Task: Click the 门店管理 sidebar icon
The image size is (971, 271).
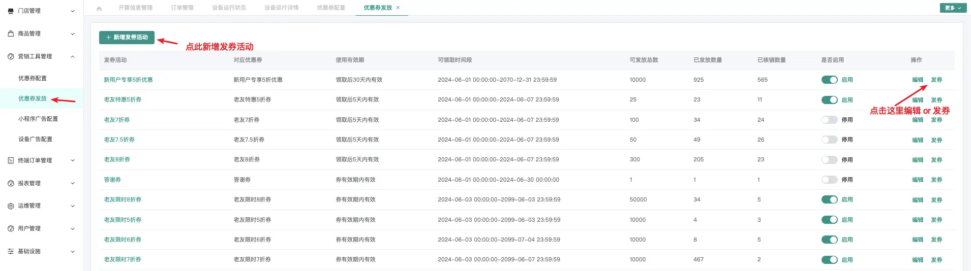Action: (x=11, y=11)
